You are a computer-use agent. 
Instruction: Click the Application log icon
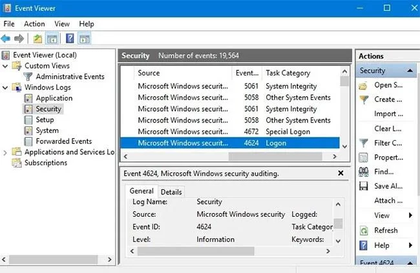pos(28,98)
